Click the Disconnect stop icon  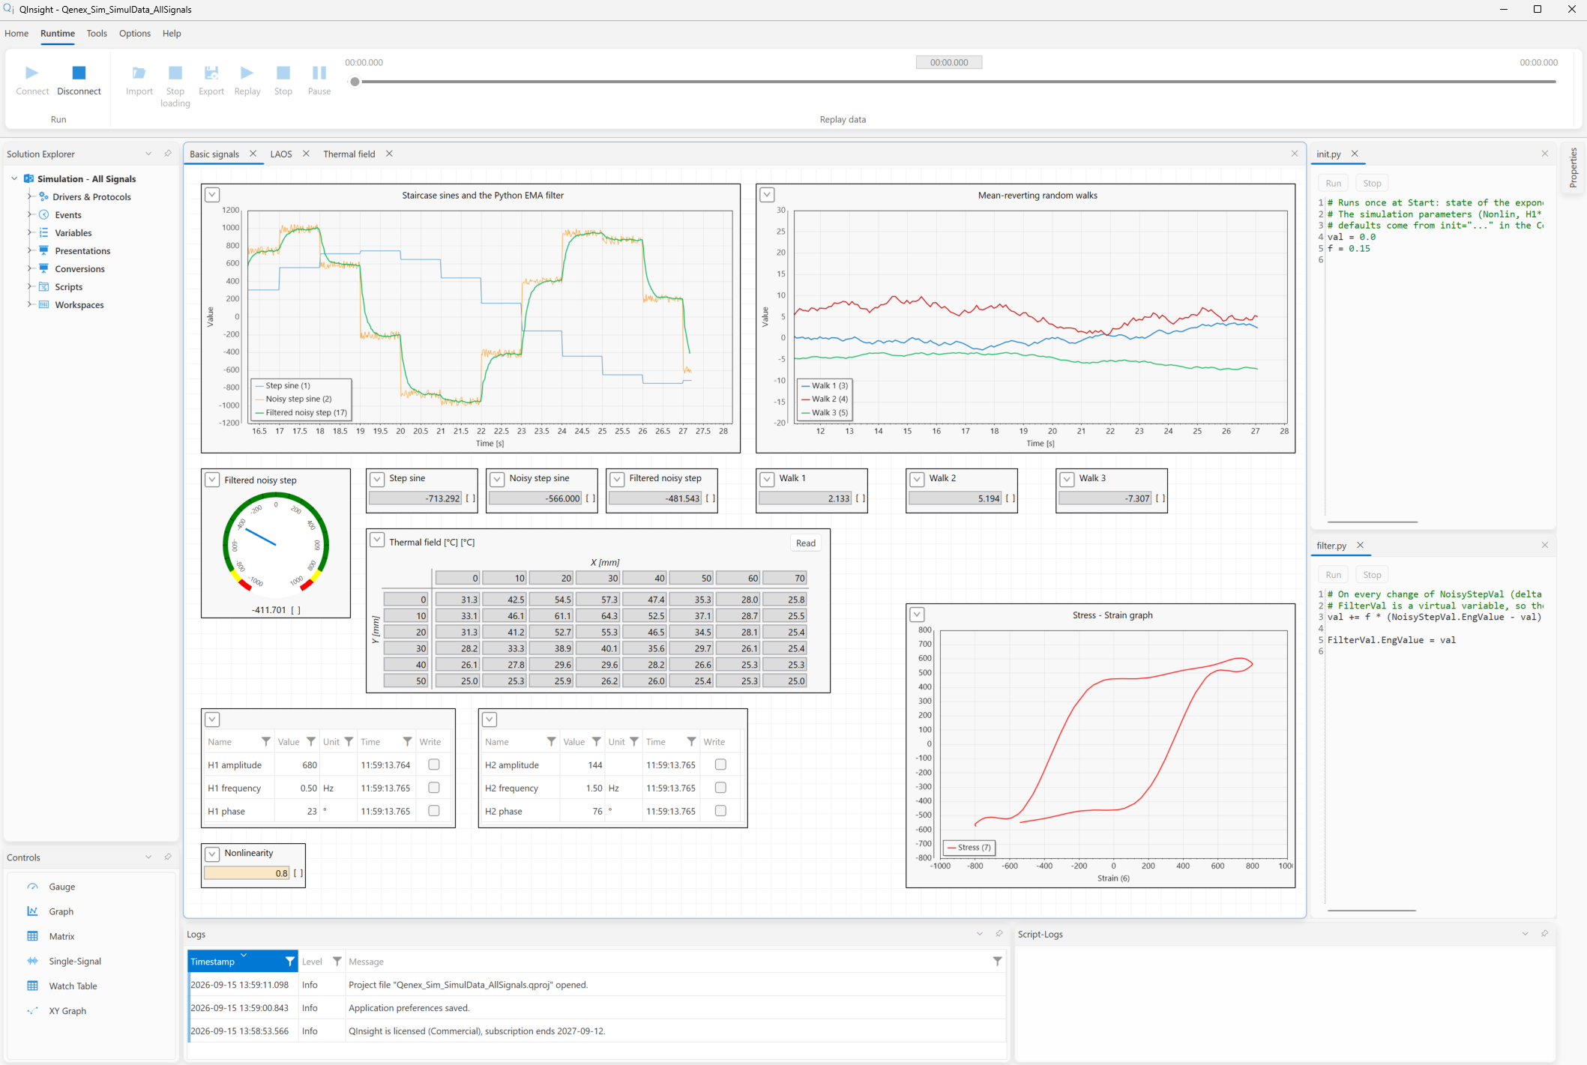click(x=79, y=73)
